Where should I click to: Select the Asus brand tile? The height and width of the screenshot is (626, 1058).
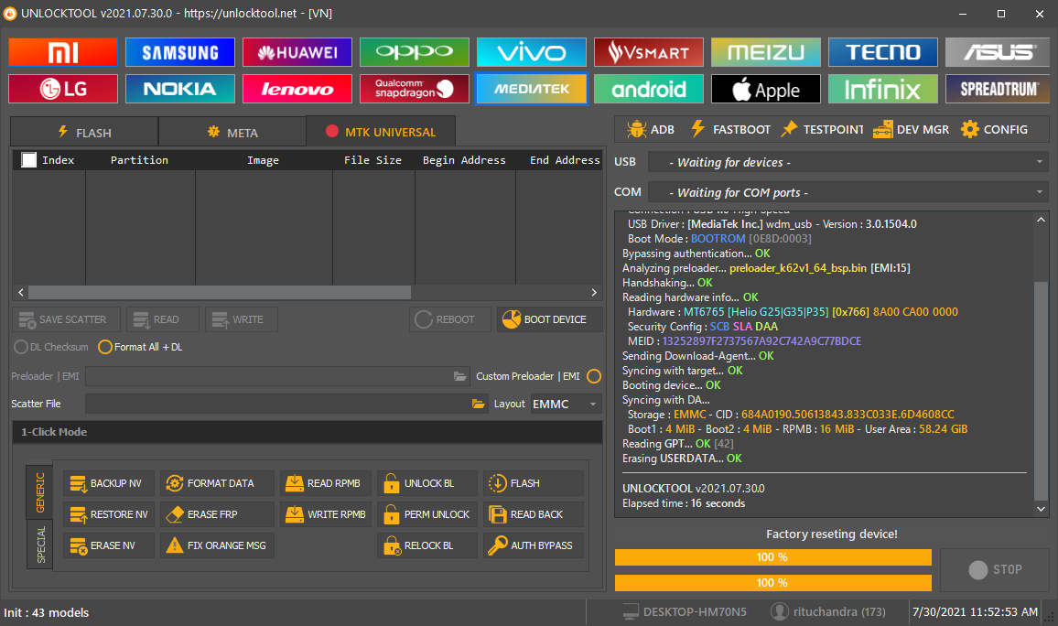998,52
